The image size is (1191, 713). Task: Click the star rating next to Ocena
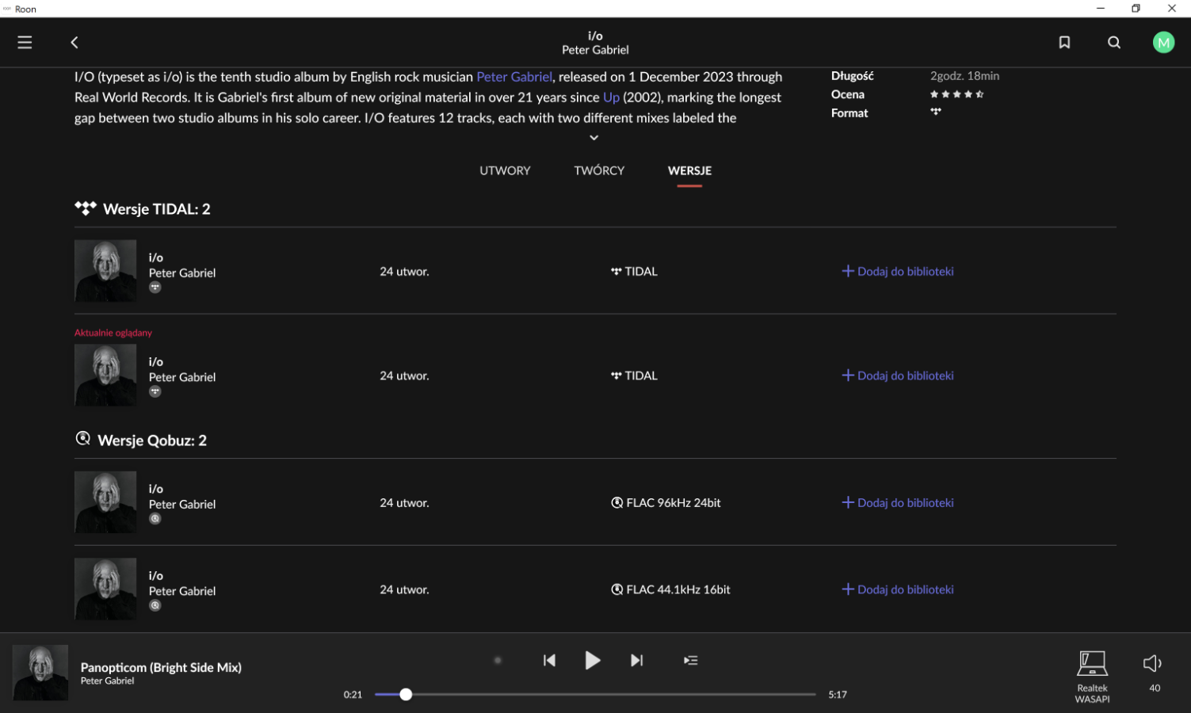pos(956,94)
